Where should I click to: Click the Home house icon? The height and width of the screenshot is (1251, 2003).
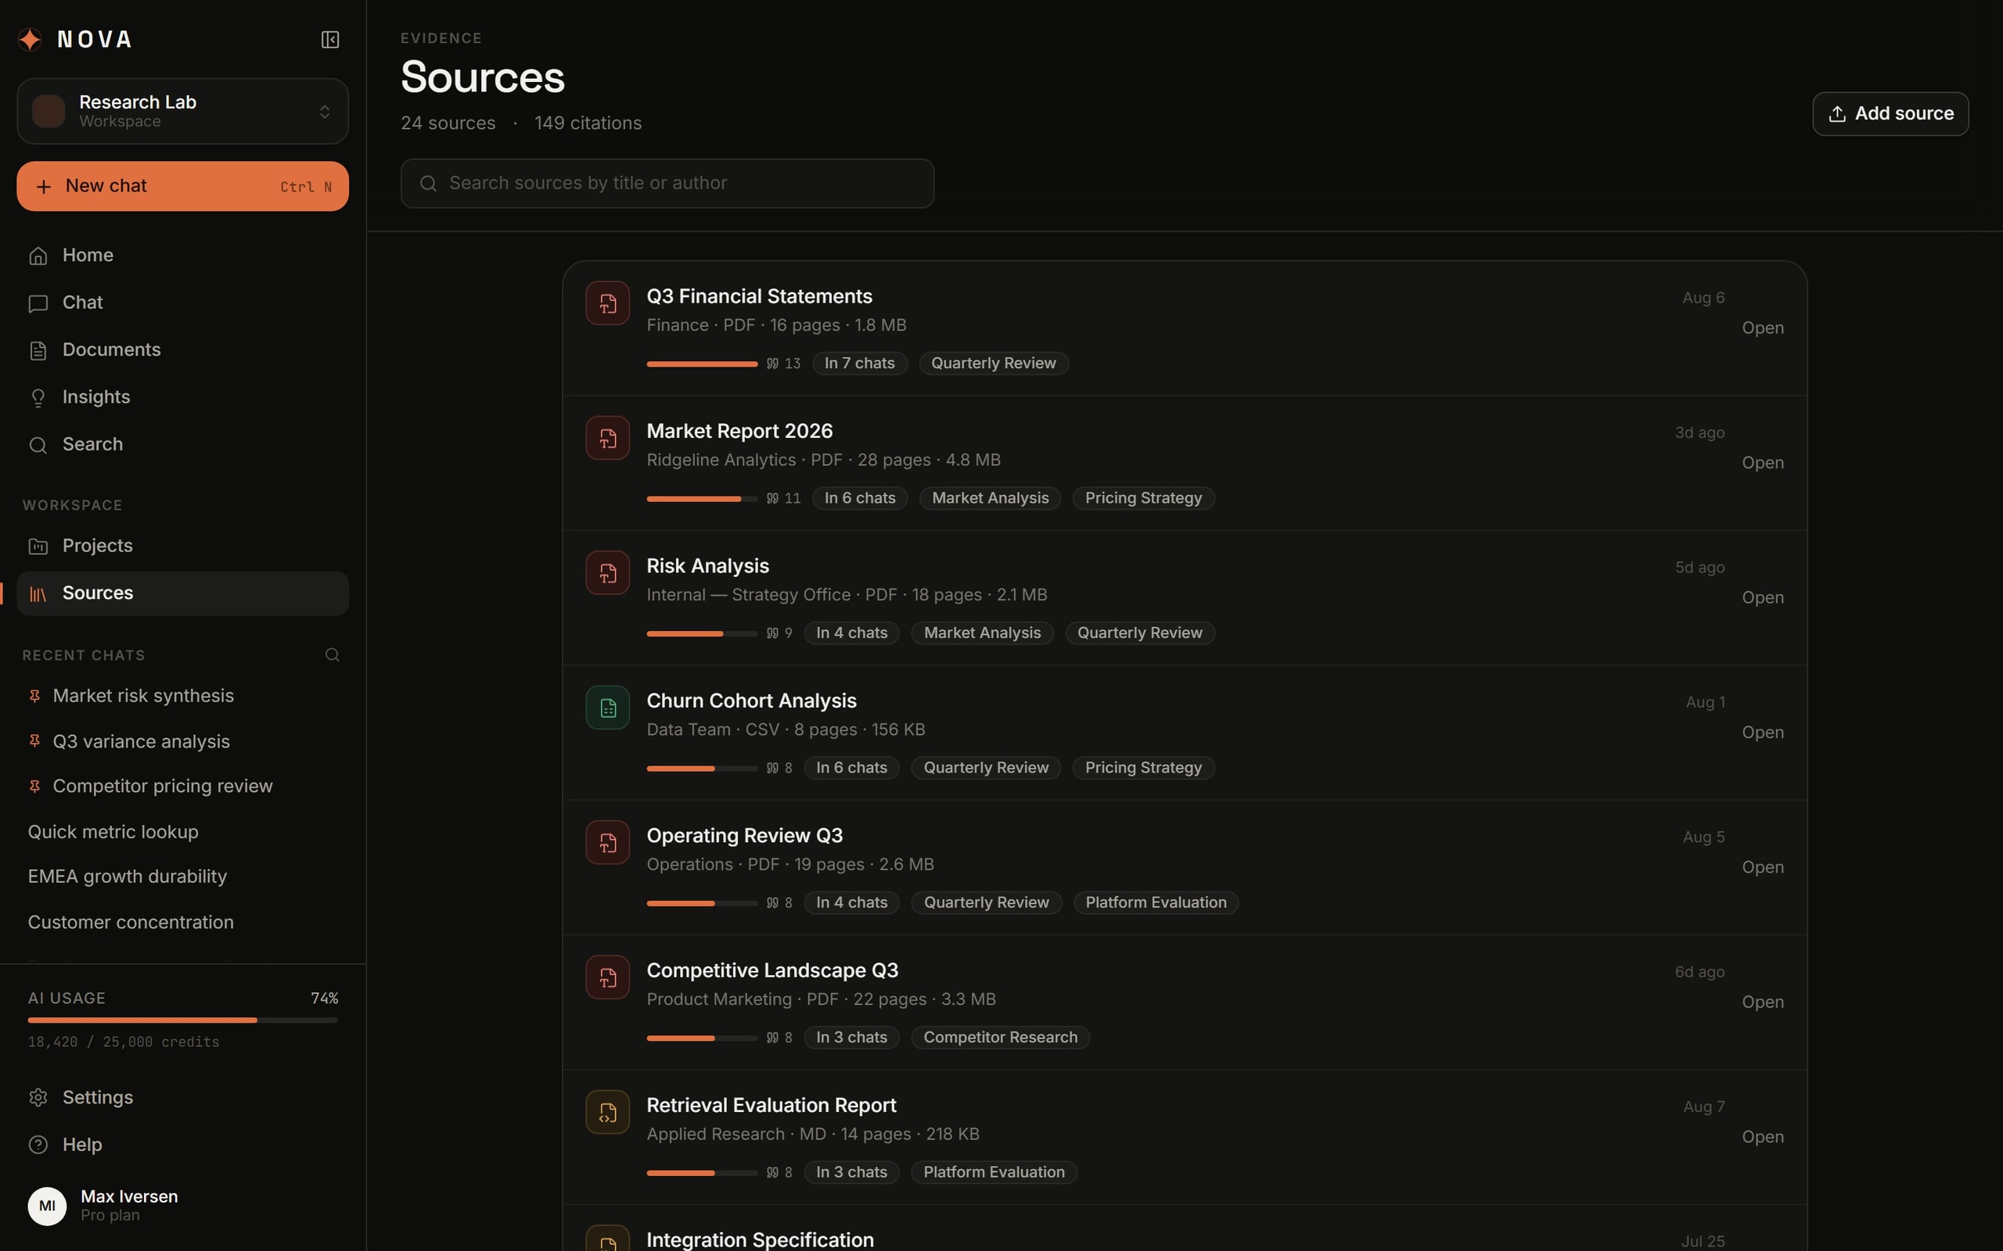tap(38, 256)
